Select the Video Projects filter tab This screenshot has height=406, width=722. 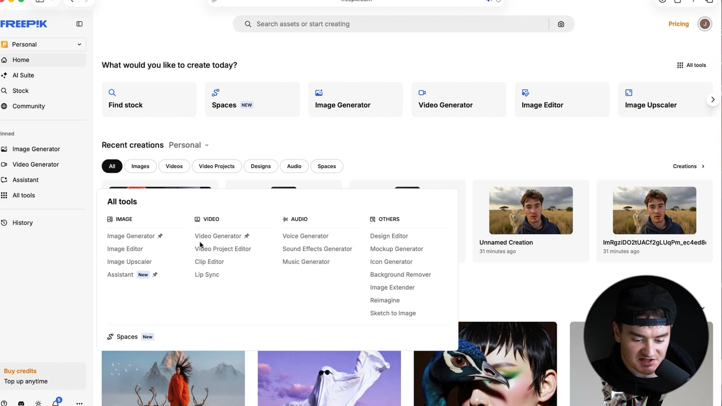217,166
